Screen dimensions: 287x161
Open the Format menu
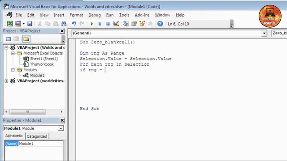[76, 15]
